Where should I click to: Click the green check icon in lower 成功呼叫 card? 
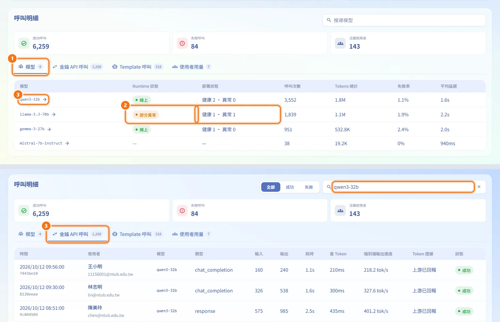(x=24, y=210)
